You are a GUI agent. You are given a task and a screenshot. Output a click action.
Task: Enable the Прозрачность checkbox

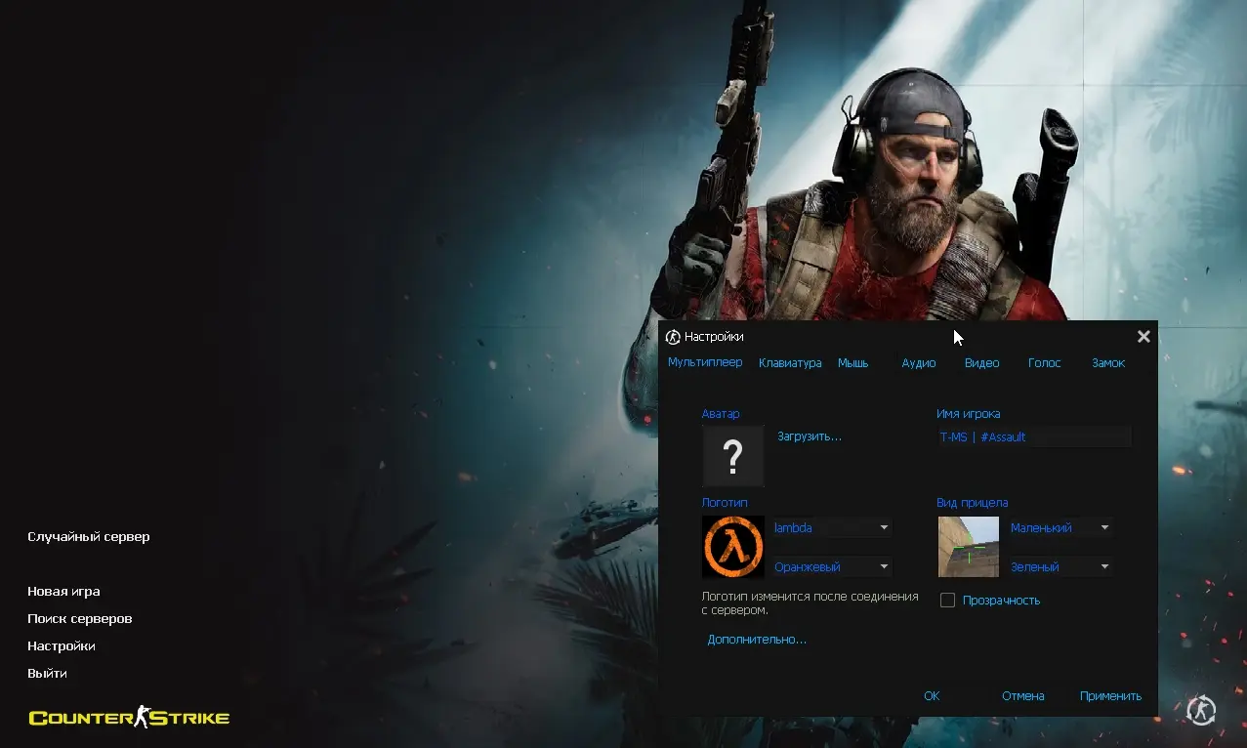(947, 601)
